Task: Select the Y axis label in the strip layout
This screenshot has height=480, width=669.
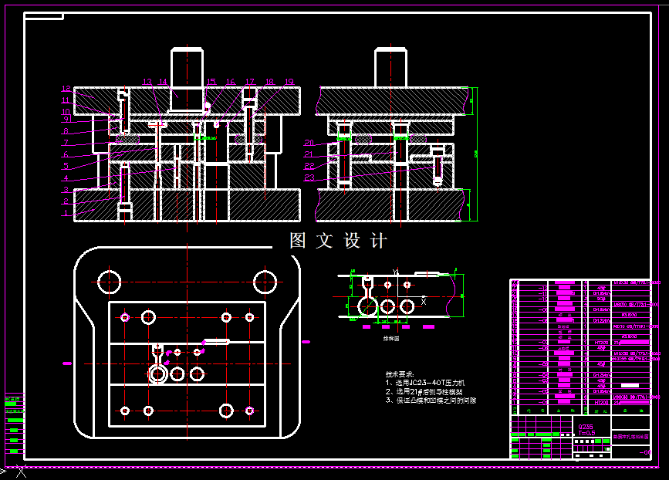Action: point(395,272)
